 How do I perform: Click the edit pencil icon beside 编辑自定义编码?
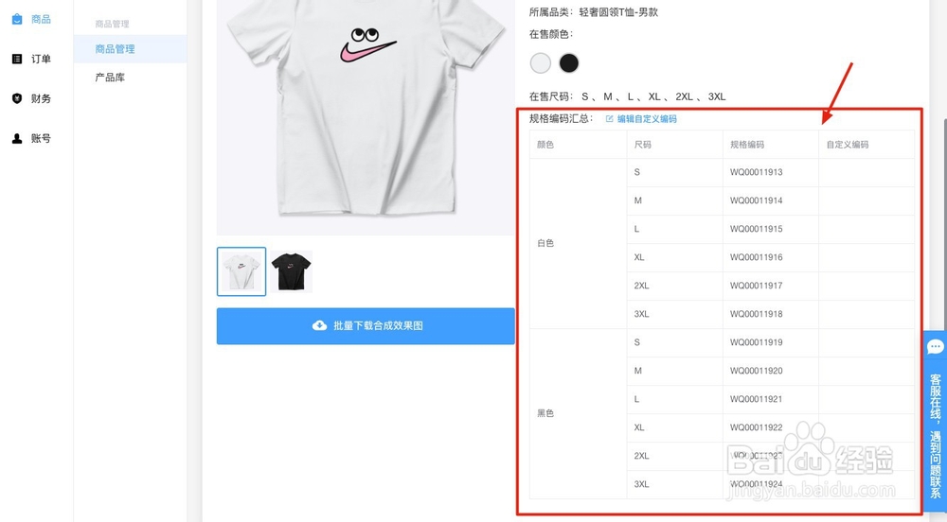click(609, 119)
